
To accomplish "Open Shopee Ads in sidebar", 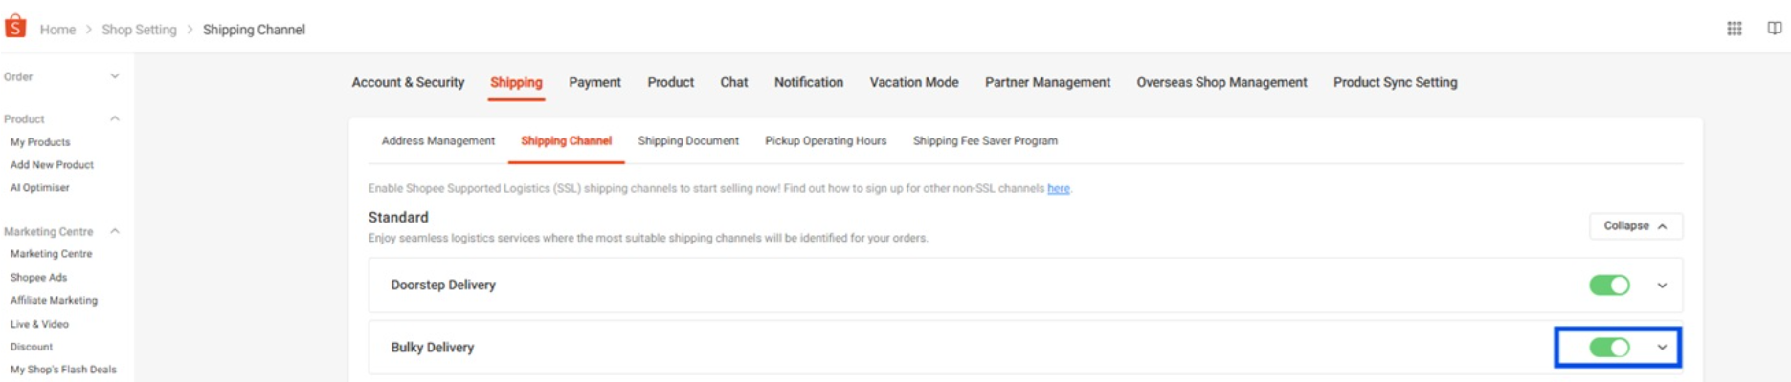I will tap(38, 278).
